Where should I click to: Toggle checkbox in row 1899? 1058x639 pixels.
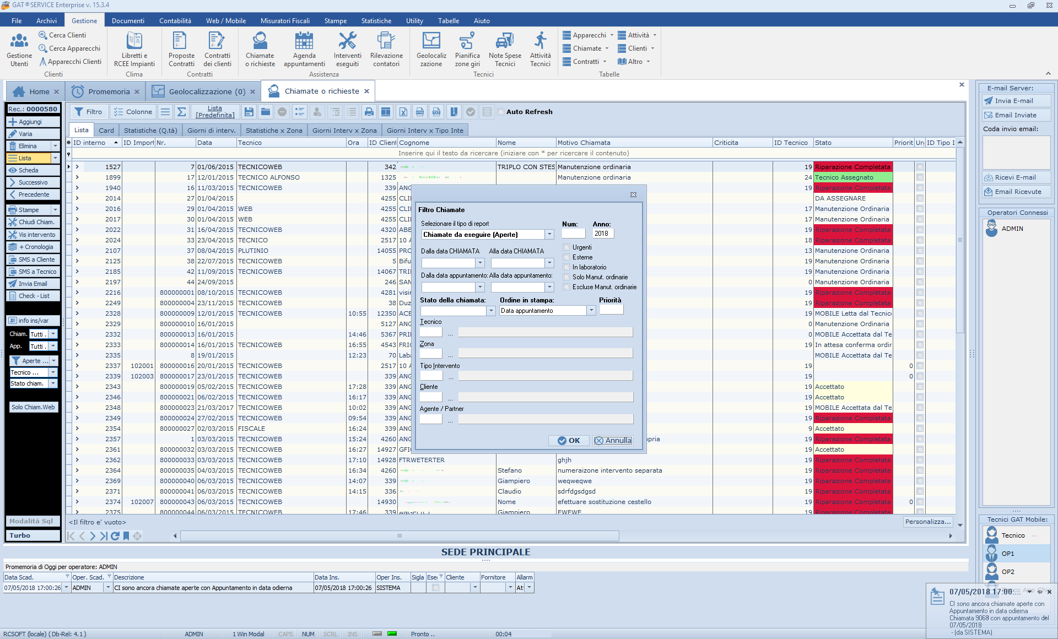(x=920, y=177)
